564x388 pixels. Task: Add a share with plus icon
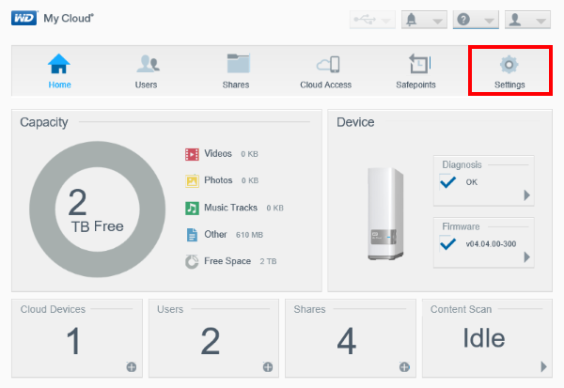point(404,367)
